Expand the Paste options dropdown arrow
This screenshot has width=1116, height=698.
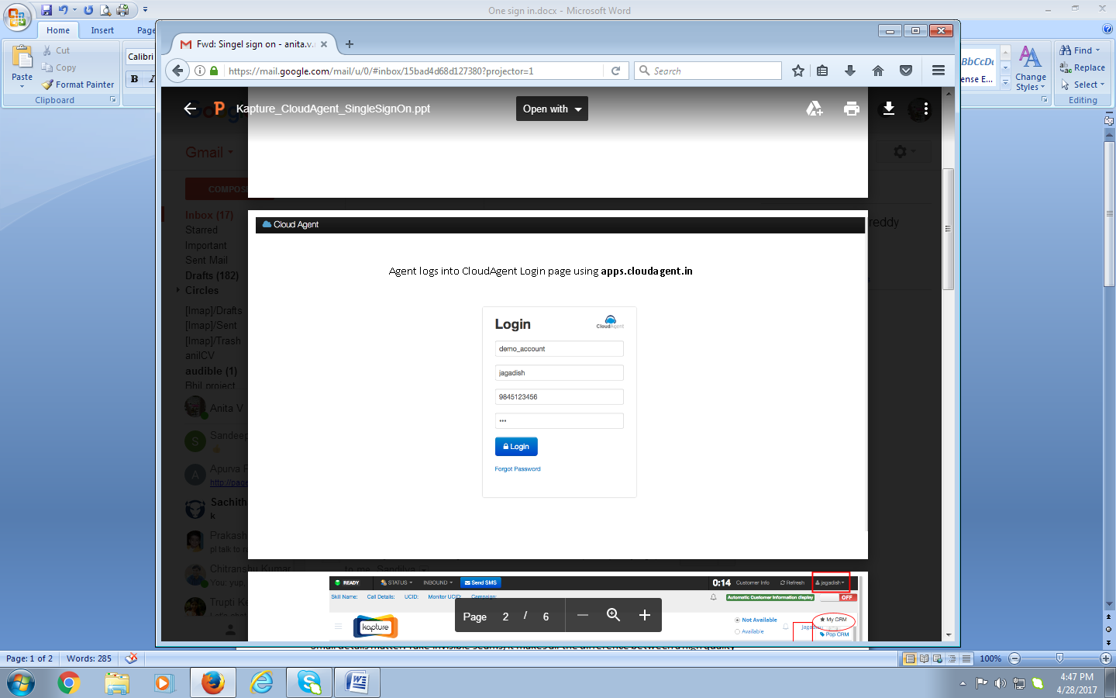click(22, 86)
